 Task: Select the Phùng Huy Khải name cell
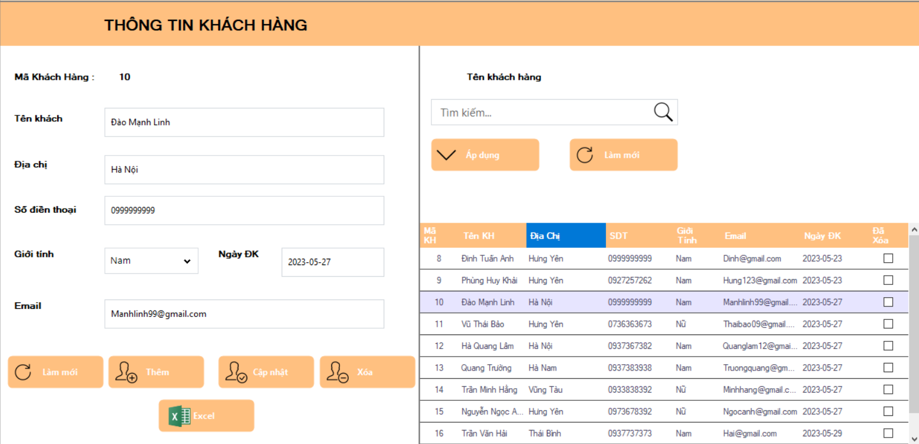click(489, 280)
